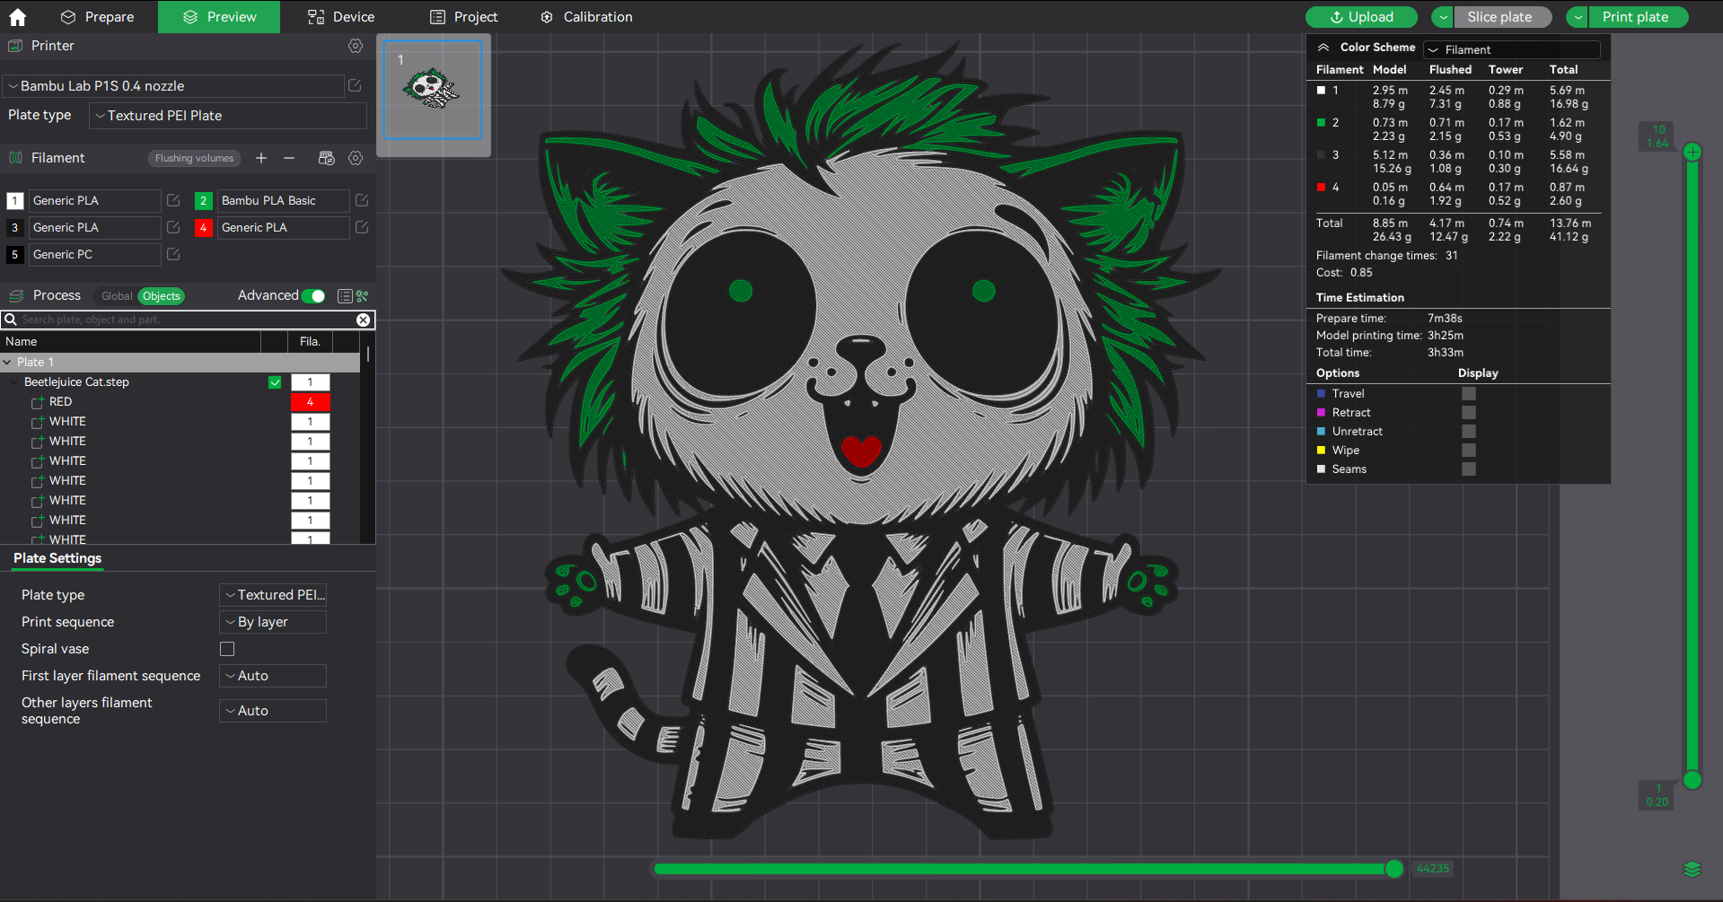Screen dimensions: 1723x902
Task: Click the bottom layer slider handle
Action: (x=1692, y=780)
